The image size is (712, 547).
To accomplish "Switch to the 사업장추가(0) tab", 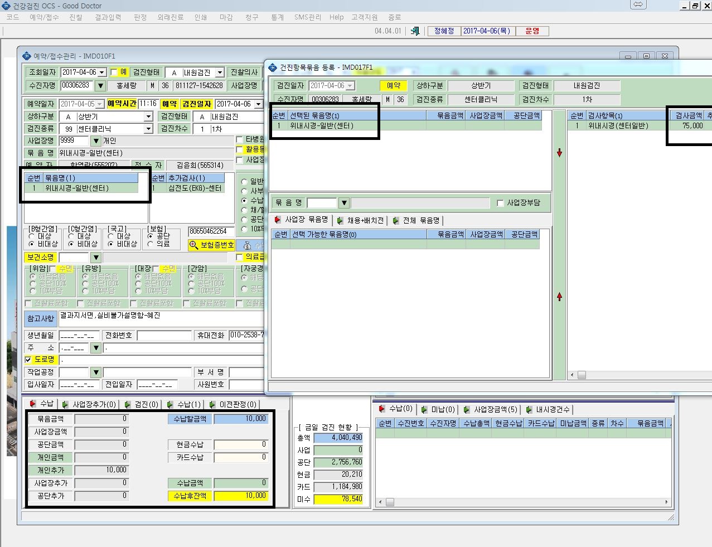I will pos(90,404).
